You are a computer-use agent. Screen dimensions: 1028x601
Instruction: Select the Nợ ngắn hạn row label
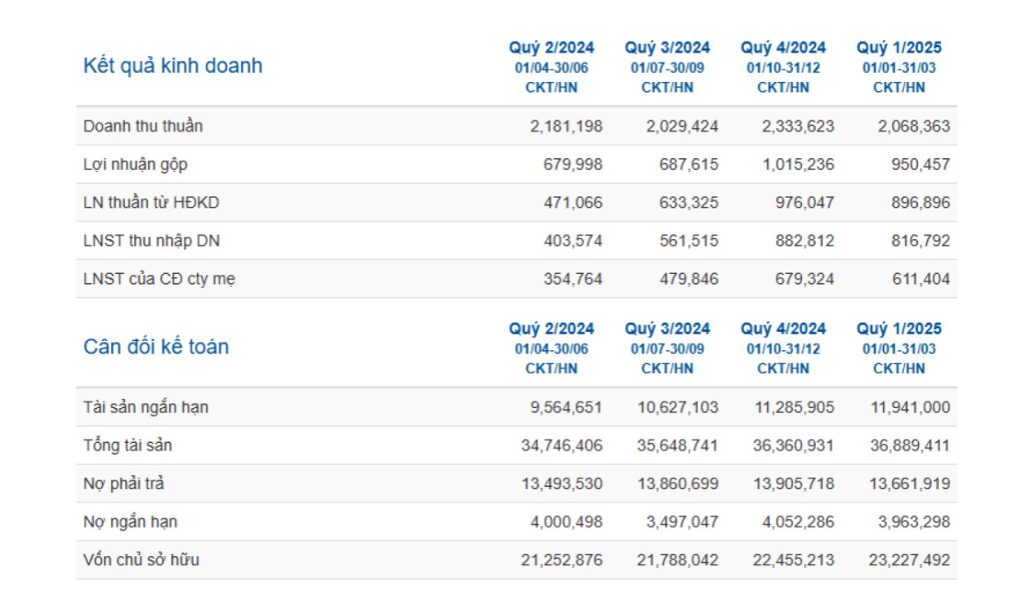click(130, 522)
